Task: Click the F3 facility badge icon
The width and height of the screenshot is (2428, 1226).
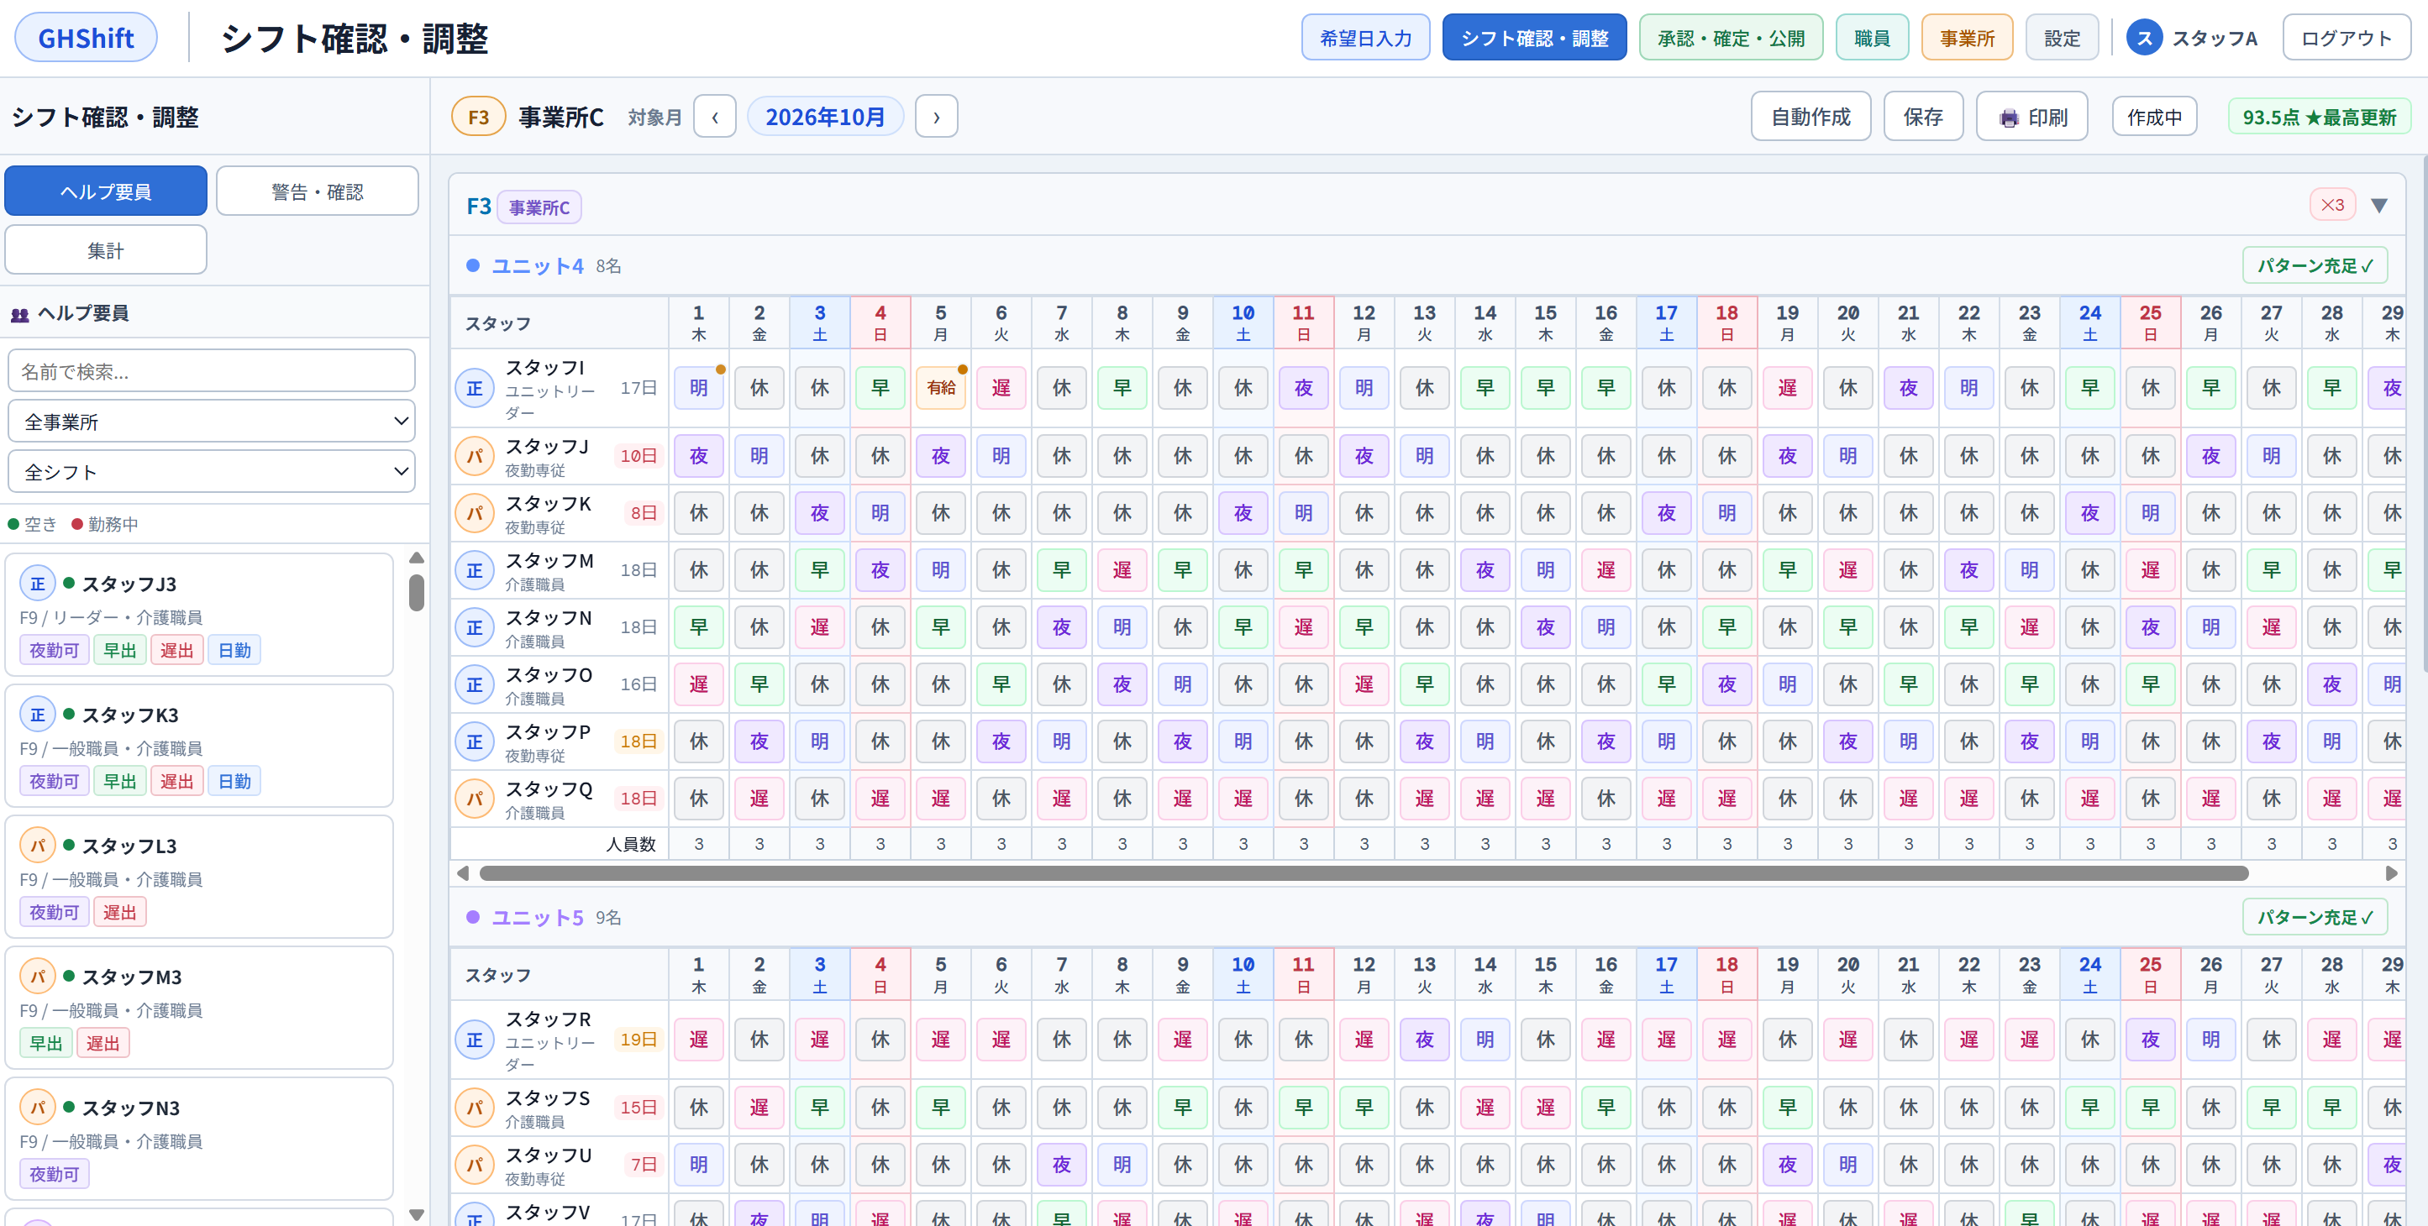Action: tap(479, 117)
